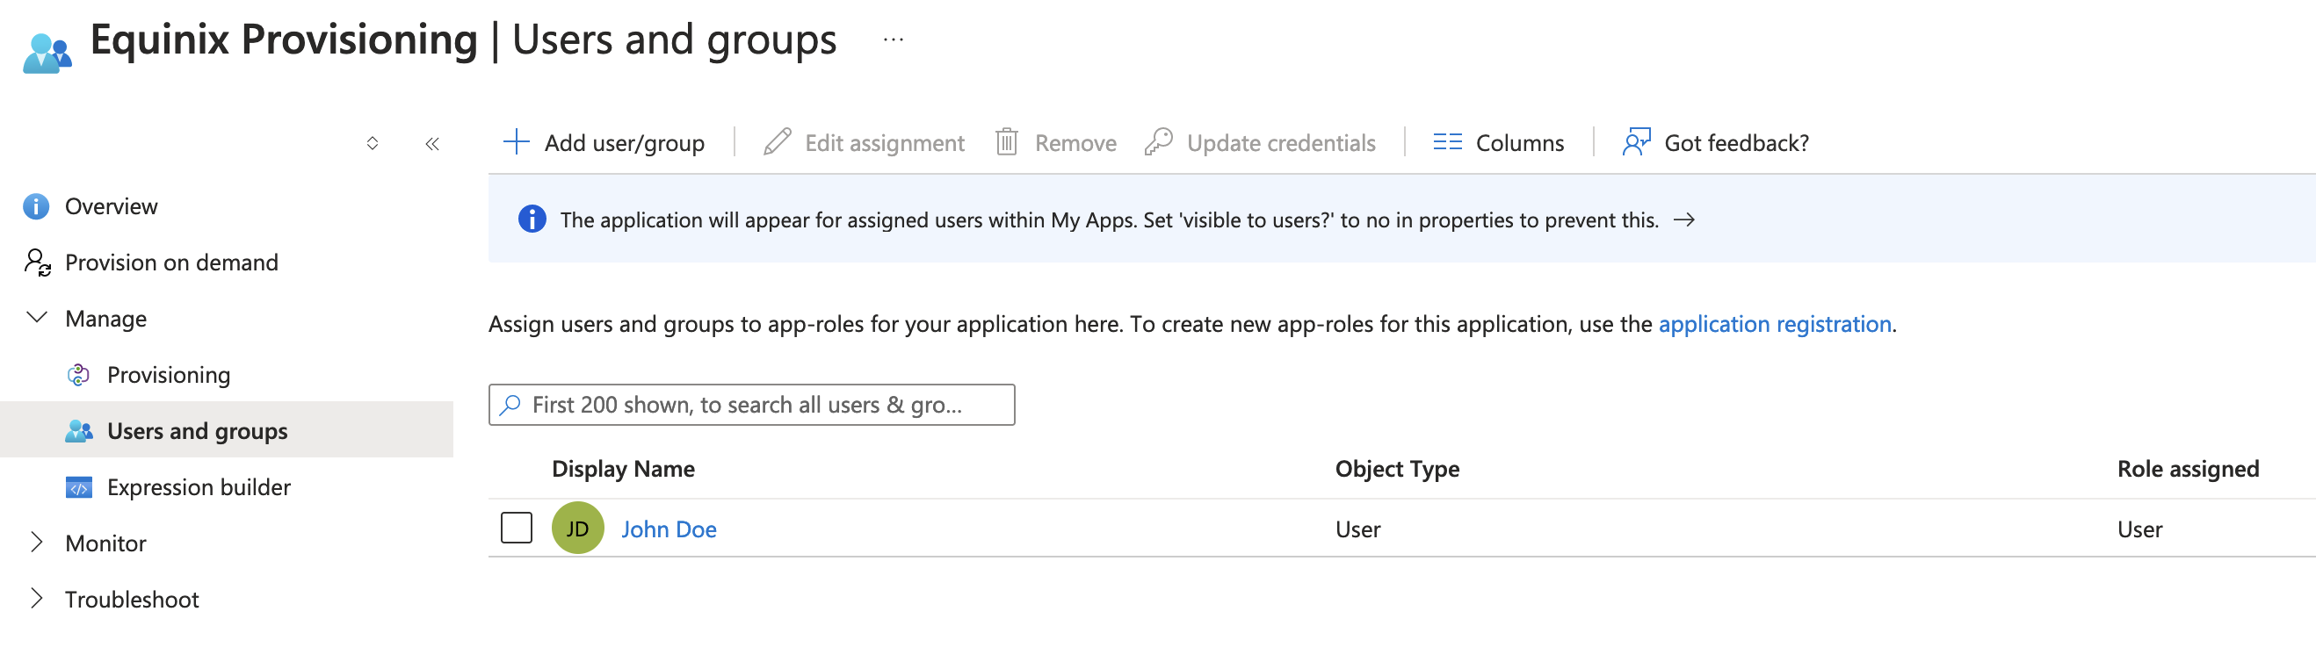Click the up/down expand-collapse arrows above the sidebar
Viewport: 2316px width, 669px height.
[x=373, y=144]
